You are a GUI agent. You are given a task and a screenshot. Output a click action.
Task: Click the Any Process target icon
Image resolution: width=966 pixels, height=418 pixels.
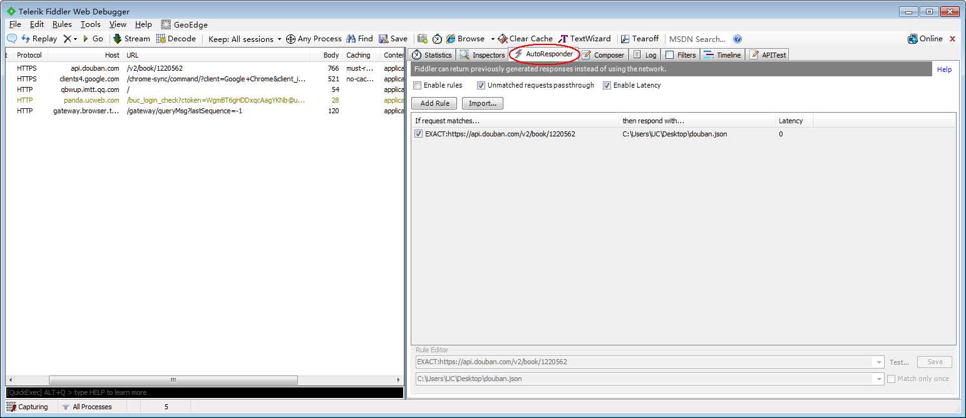[x=290, y=39]
